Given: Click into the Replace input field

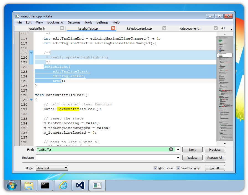Looking at the screenshot, I should pos(106,158).
